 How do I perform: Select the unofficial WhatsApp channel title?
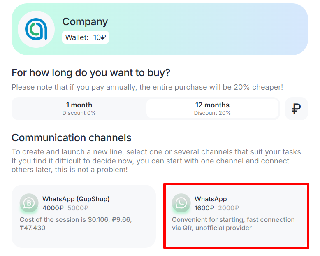(211, 199)
